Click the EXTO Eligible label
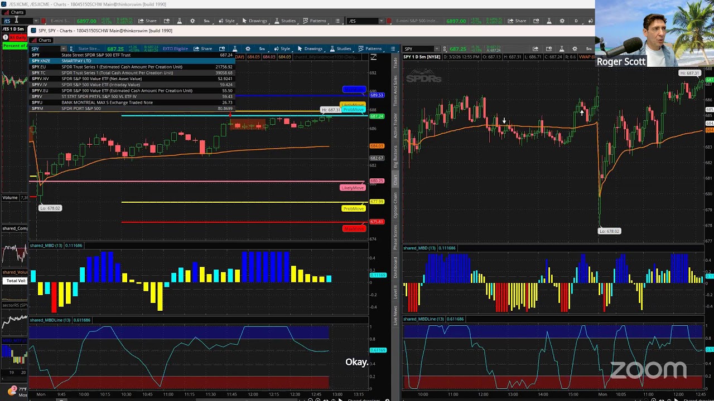Image resolution: width=714 pixels, height=401 pixels. [x=175, y=49]
